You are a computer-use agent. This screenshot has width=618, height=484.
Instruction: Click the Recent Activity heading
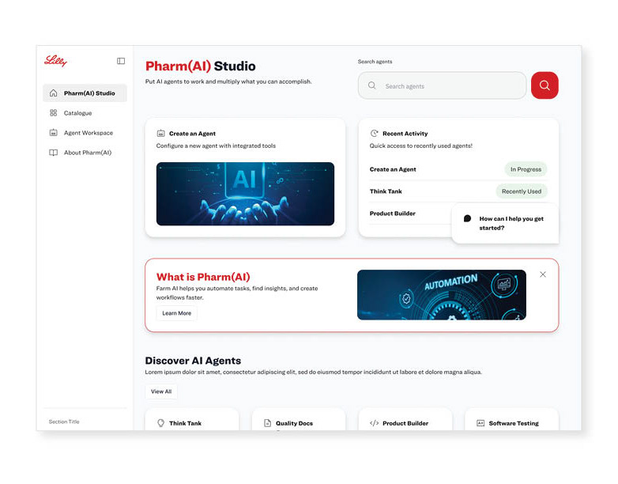(405, 134)
